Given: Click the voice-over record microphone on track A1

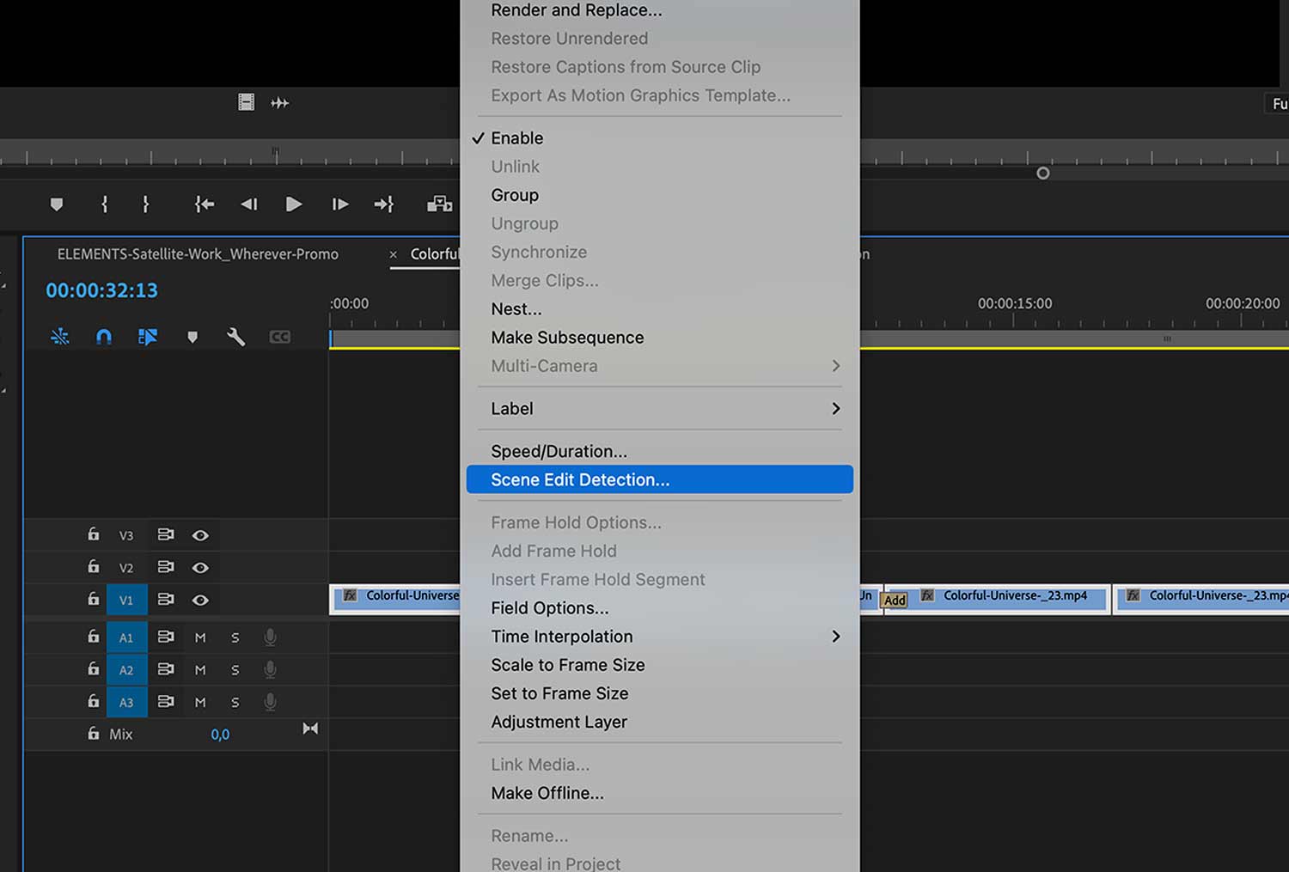Looking at the screenshot, I should point(270,637).
